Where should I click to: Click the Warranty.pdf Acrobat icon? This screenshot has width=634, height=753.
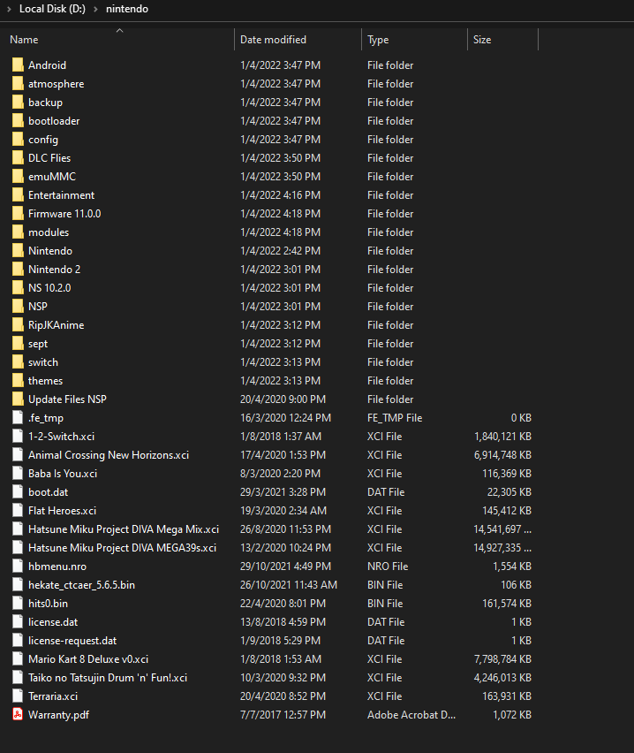click(18, 715)
